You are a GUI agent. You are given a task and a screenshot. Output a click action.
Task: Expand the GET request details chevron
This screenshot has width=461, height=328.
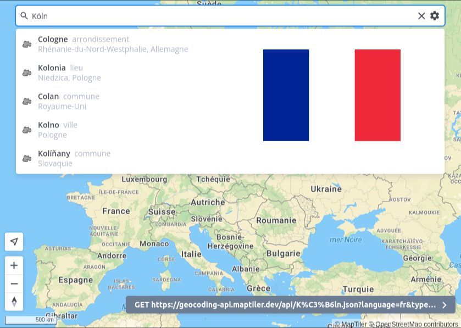445,305
